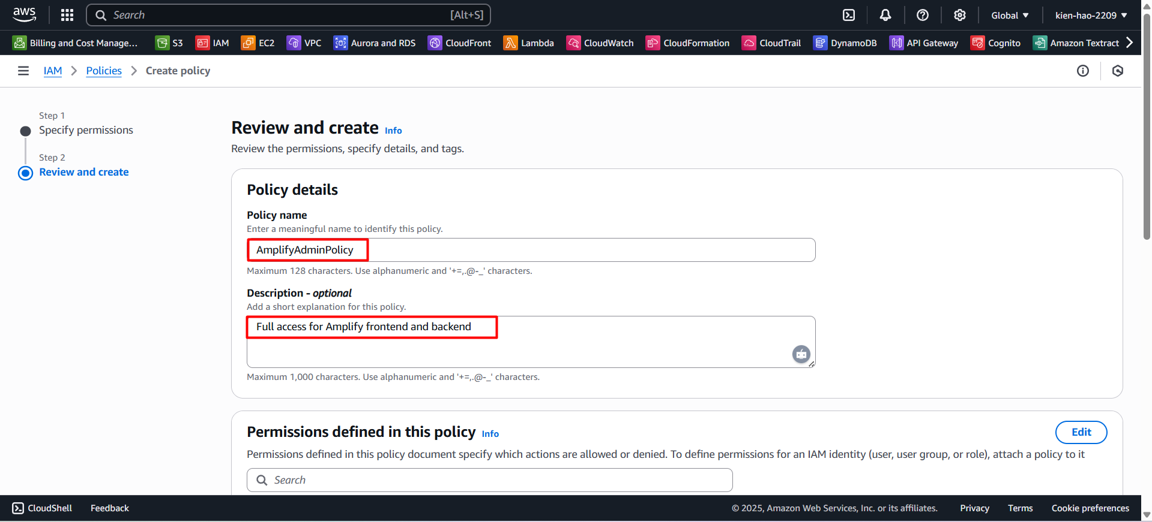Open the help question mark icon
Image resolution: width=1152 pixels, height=522 pixels.
click(923, 15)
